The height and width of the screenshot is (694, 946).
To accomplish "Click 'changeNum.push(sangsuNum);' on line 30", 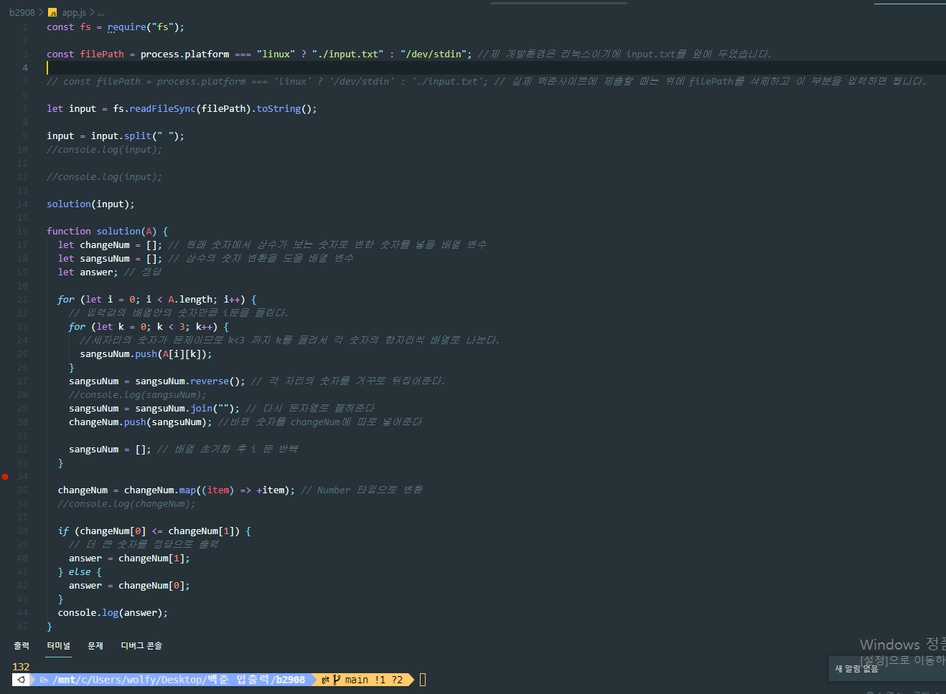I will pos(141,422).
